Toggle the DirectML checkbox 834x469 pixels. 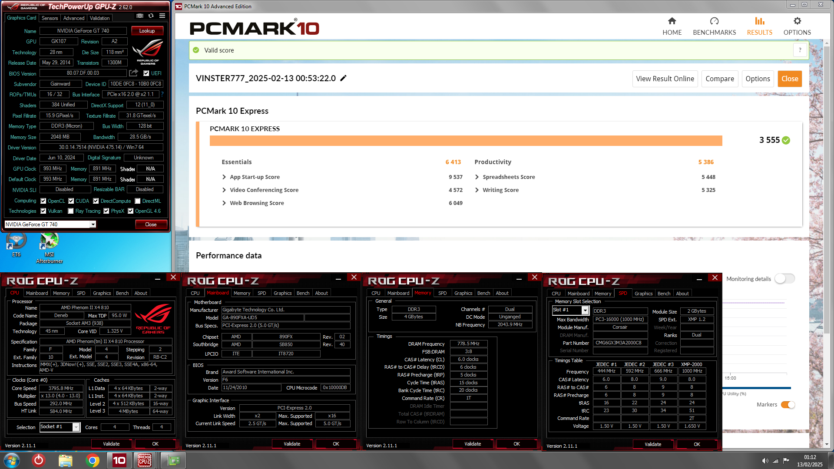tap(137, 201)
